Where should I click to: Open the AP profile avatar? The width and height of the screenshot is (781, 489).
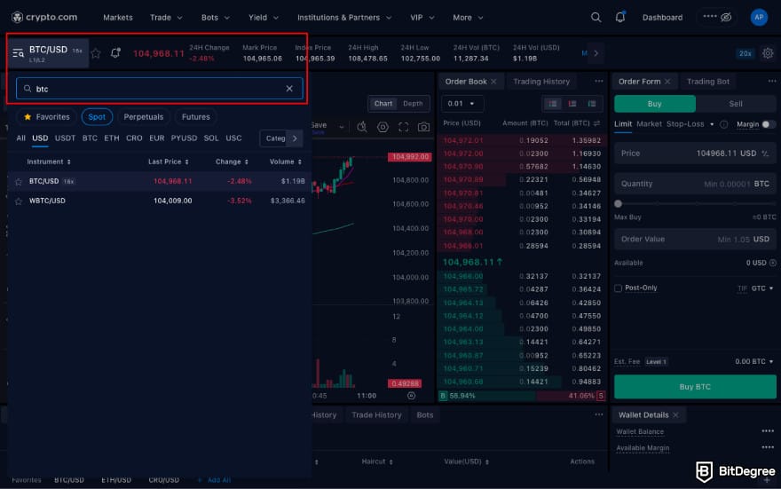(759, 18)
